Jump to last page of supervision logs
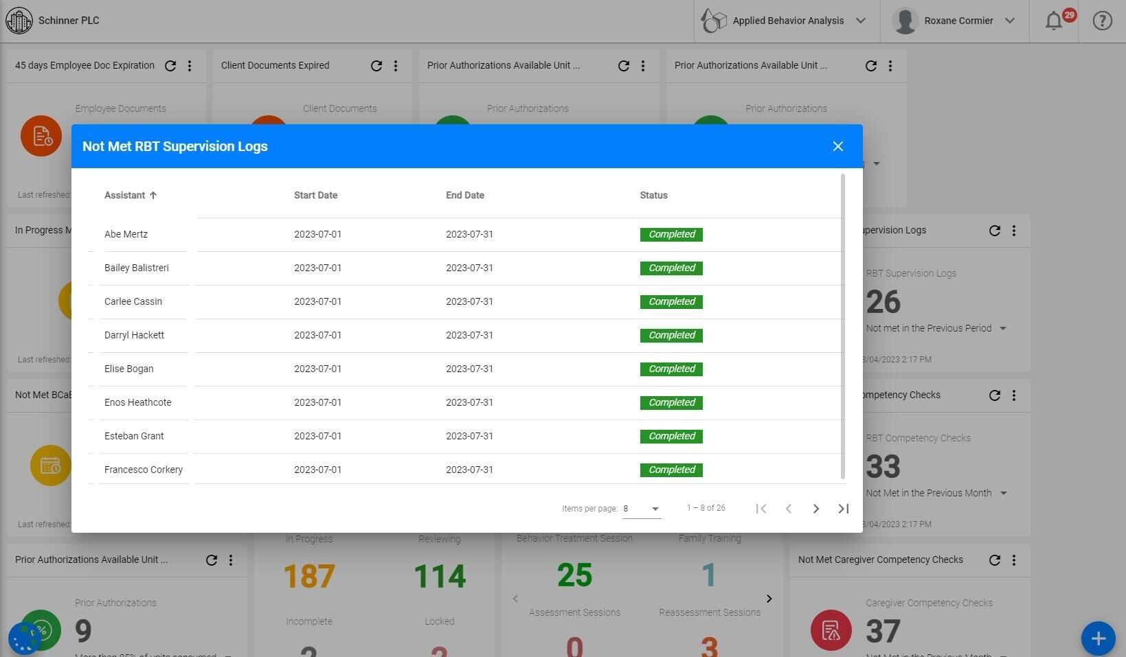The image size is (1126, 657). pos(843,509)
